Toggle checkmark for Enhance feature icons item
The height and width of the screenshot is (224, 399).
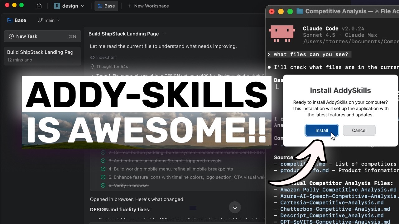point(103,177)
